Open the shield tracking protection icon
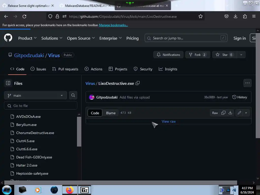260x195 pixels. coord(50,16)
